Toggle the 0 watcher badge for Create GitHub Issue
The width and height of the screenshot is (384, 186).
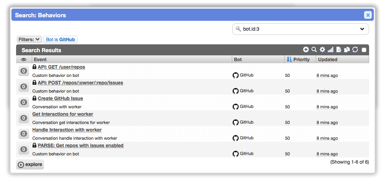(x=24, y=102)
